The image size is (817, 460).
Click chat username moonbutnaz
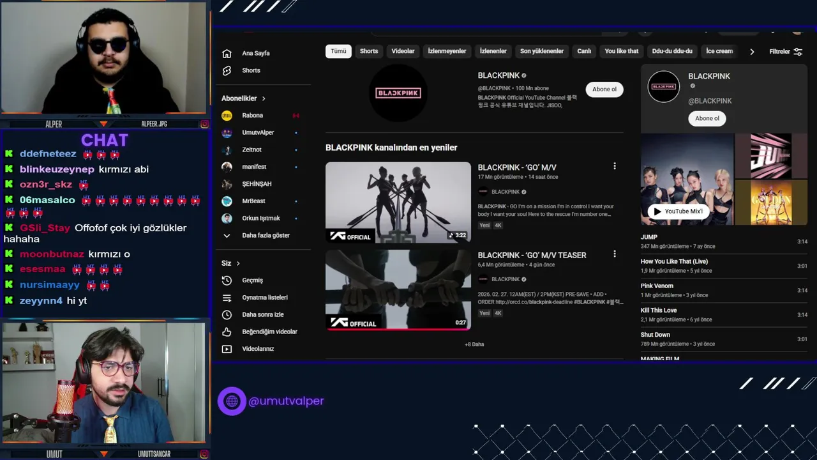pos(52,254)
